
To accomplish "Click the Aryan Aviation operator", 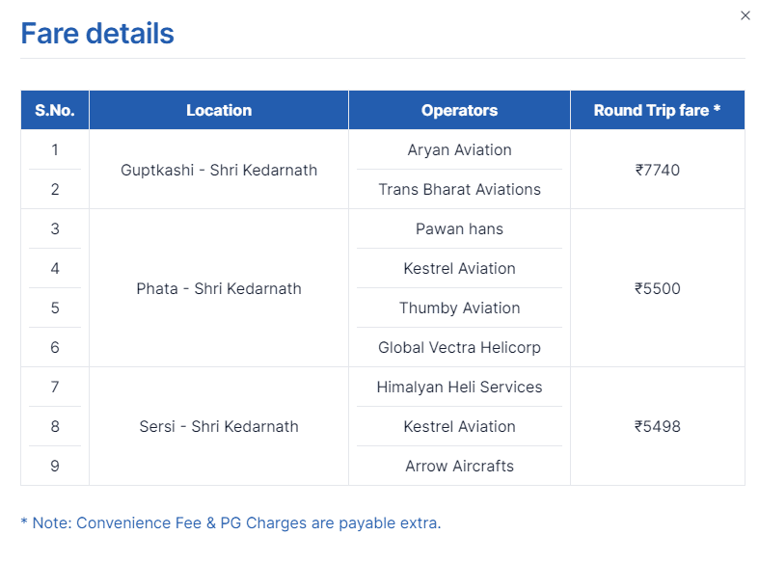I will (x=459, y=150).
